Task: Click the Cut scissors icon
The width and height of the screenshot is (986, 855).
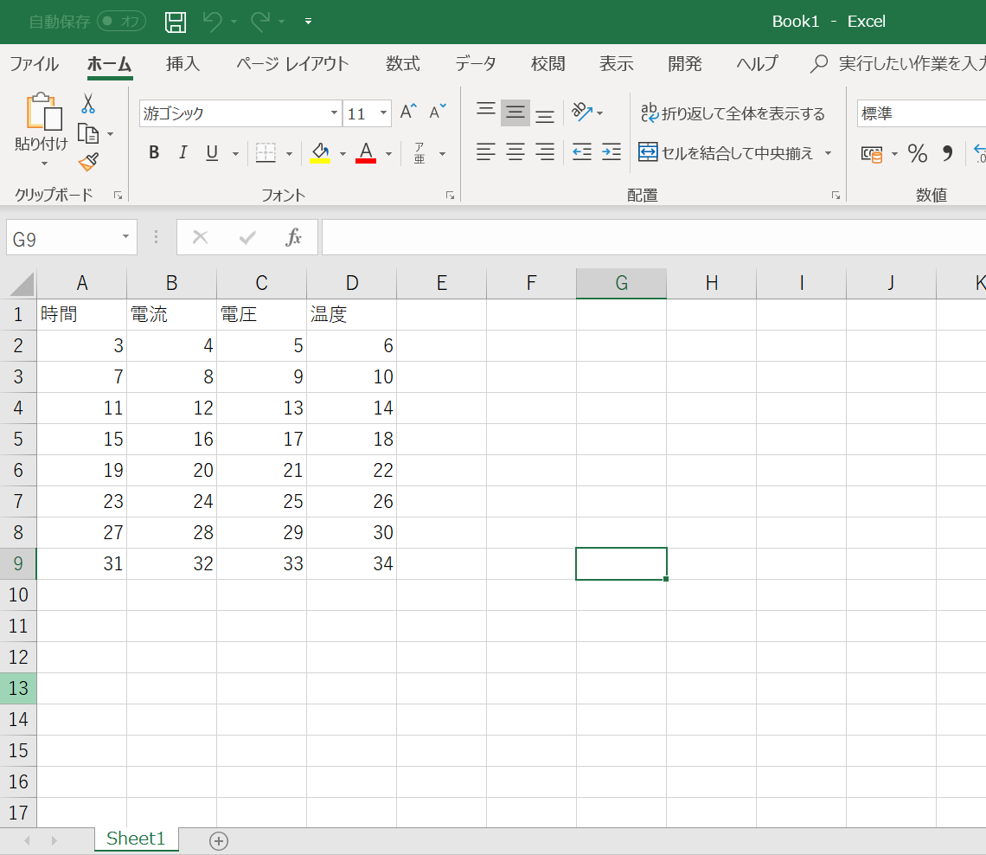Action: [88, 103]
